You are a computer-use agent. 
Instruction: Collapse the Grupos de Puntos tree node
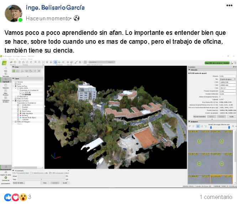pos(13,101)
